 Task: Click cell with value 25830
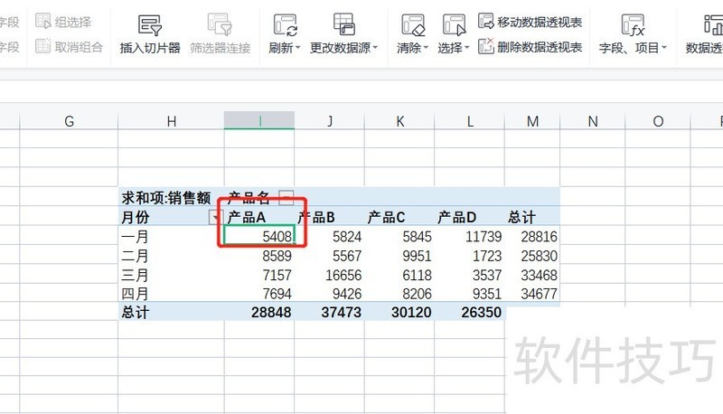pos(532,256)
